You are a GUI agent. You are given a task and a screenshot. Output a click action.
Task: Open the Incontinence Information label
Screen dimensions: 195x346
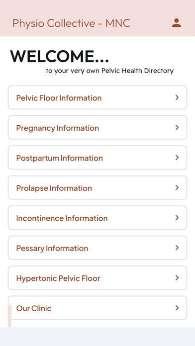(x=62, y=218)
